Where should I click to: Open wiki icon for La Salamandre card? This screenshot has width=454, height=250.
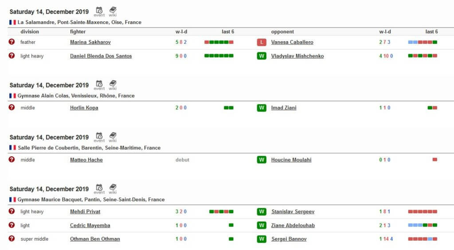pos(113,11)
